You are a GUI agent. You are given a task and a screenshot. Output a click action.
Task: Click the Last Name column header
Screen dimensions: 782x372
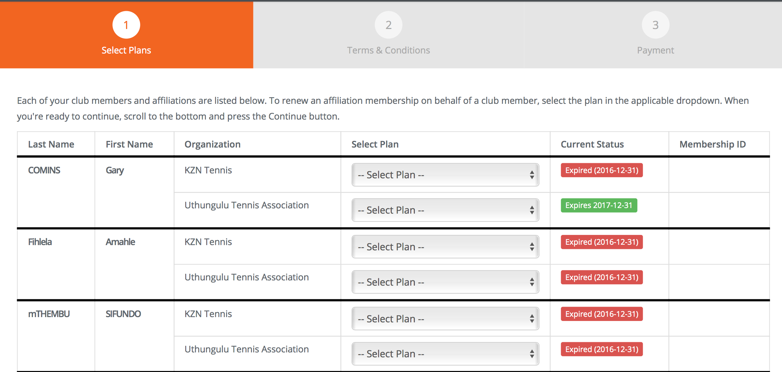coord(51,144)
